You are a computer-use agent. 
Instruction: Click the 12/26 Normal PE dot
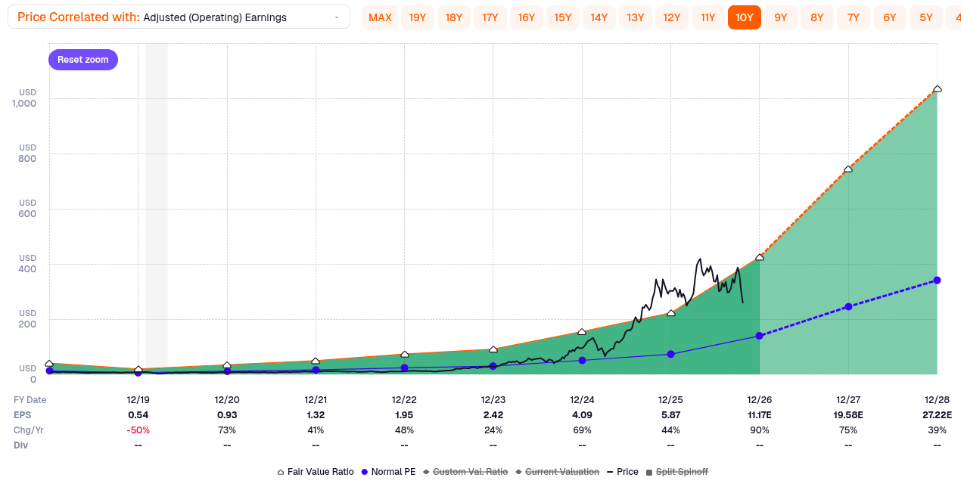[x=760, y=336]
